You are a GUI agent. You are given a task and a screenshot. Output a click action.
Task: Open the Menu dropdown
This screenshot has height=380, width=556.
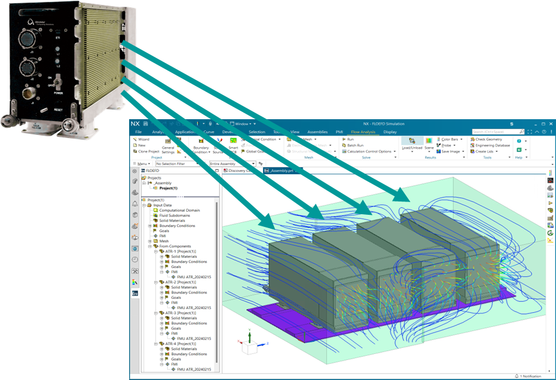142,164
